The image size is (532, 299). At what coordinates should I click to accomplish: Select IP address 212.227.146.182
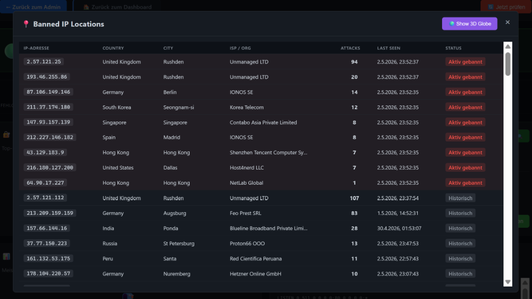click(50, 137)
